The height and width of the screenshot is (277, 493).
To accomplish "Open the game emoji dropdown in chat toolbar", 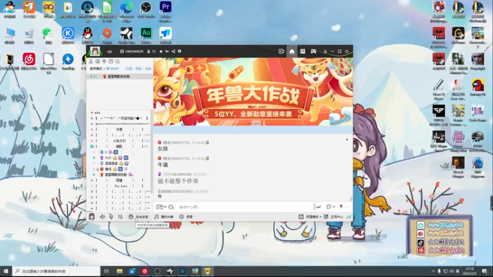I will (161, 207).
